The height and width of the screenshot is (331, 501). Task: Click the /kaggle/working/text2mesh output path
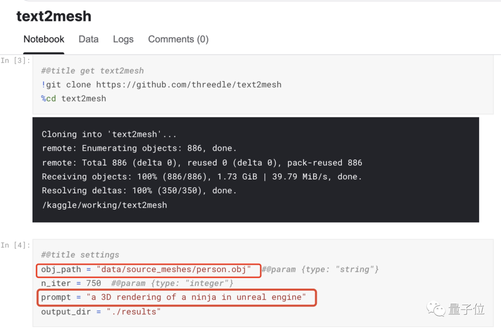[104, 204]
